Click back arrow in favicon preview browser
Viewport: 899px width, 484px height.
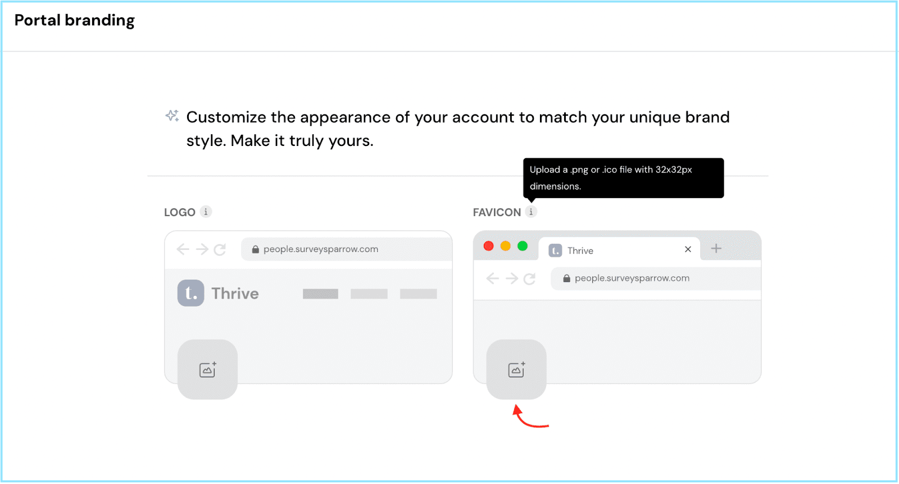(x=493, y=278)
